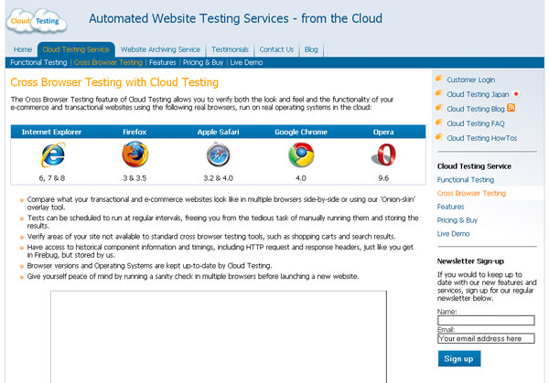Click the 'Cross Browser Testing with Cloud Testing' heading
The height and width of the screenshot is (383, 549).
tap(114, 82)
